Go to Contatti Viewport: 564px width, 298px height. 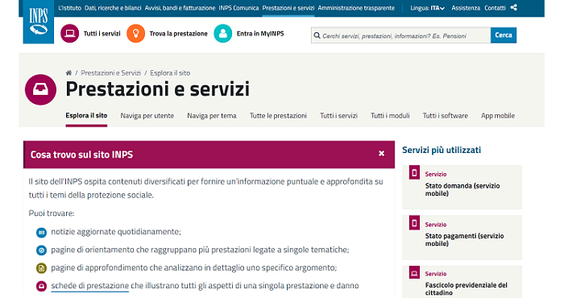click(495, 8)
